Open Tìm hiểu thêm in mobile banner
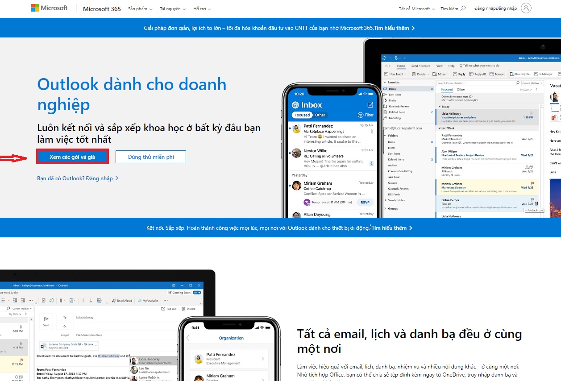This screenshot has height=381, width=561. (392, 228)
